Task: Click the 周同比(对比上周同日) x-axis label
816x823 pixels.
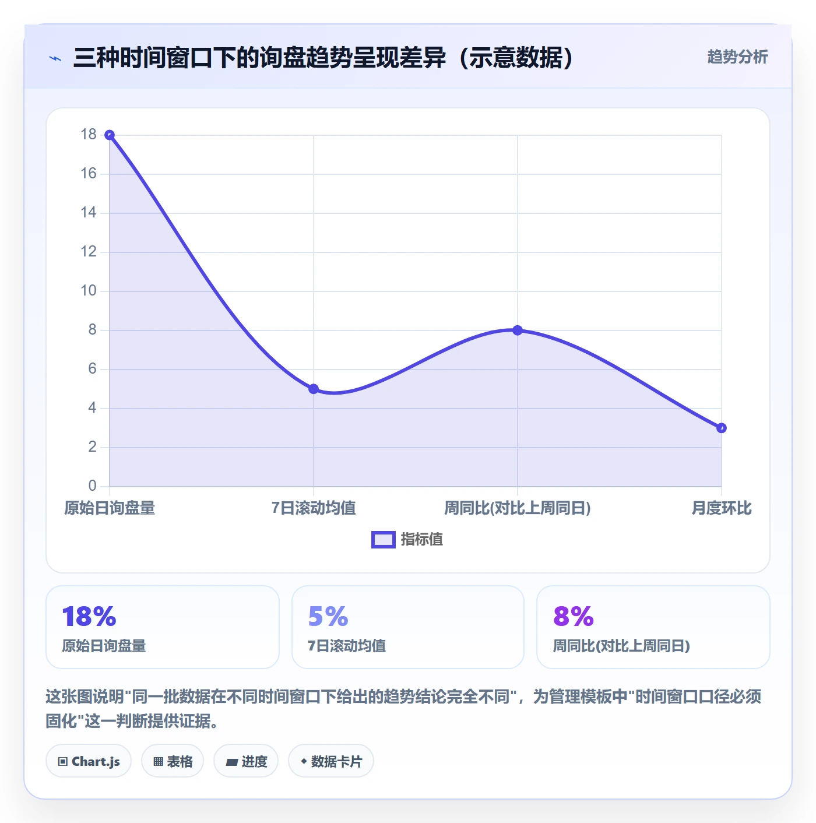Action: pos(518,508)
